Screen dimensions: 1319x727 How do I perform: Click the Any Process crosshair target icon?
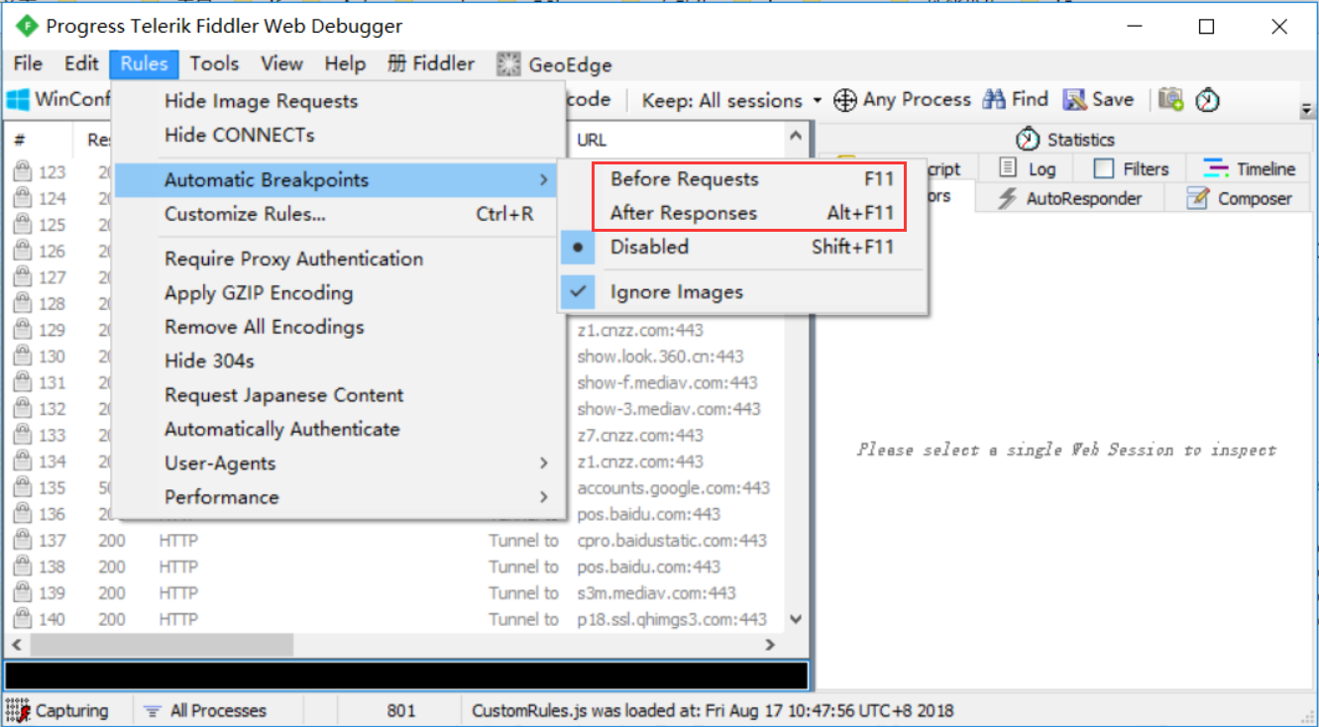844,100
